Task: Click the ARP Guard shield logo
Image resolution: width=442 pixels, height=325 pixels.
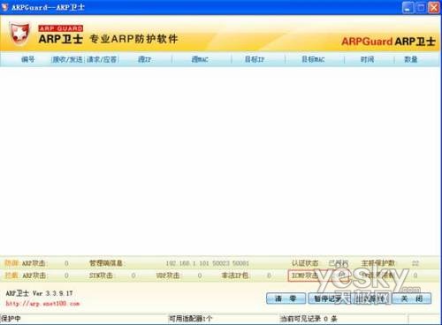Action: point(20,34)
